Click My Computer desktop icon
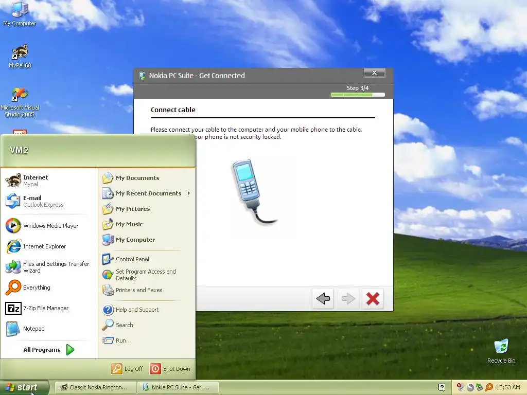 click(20, 14)
